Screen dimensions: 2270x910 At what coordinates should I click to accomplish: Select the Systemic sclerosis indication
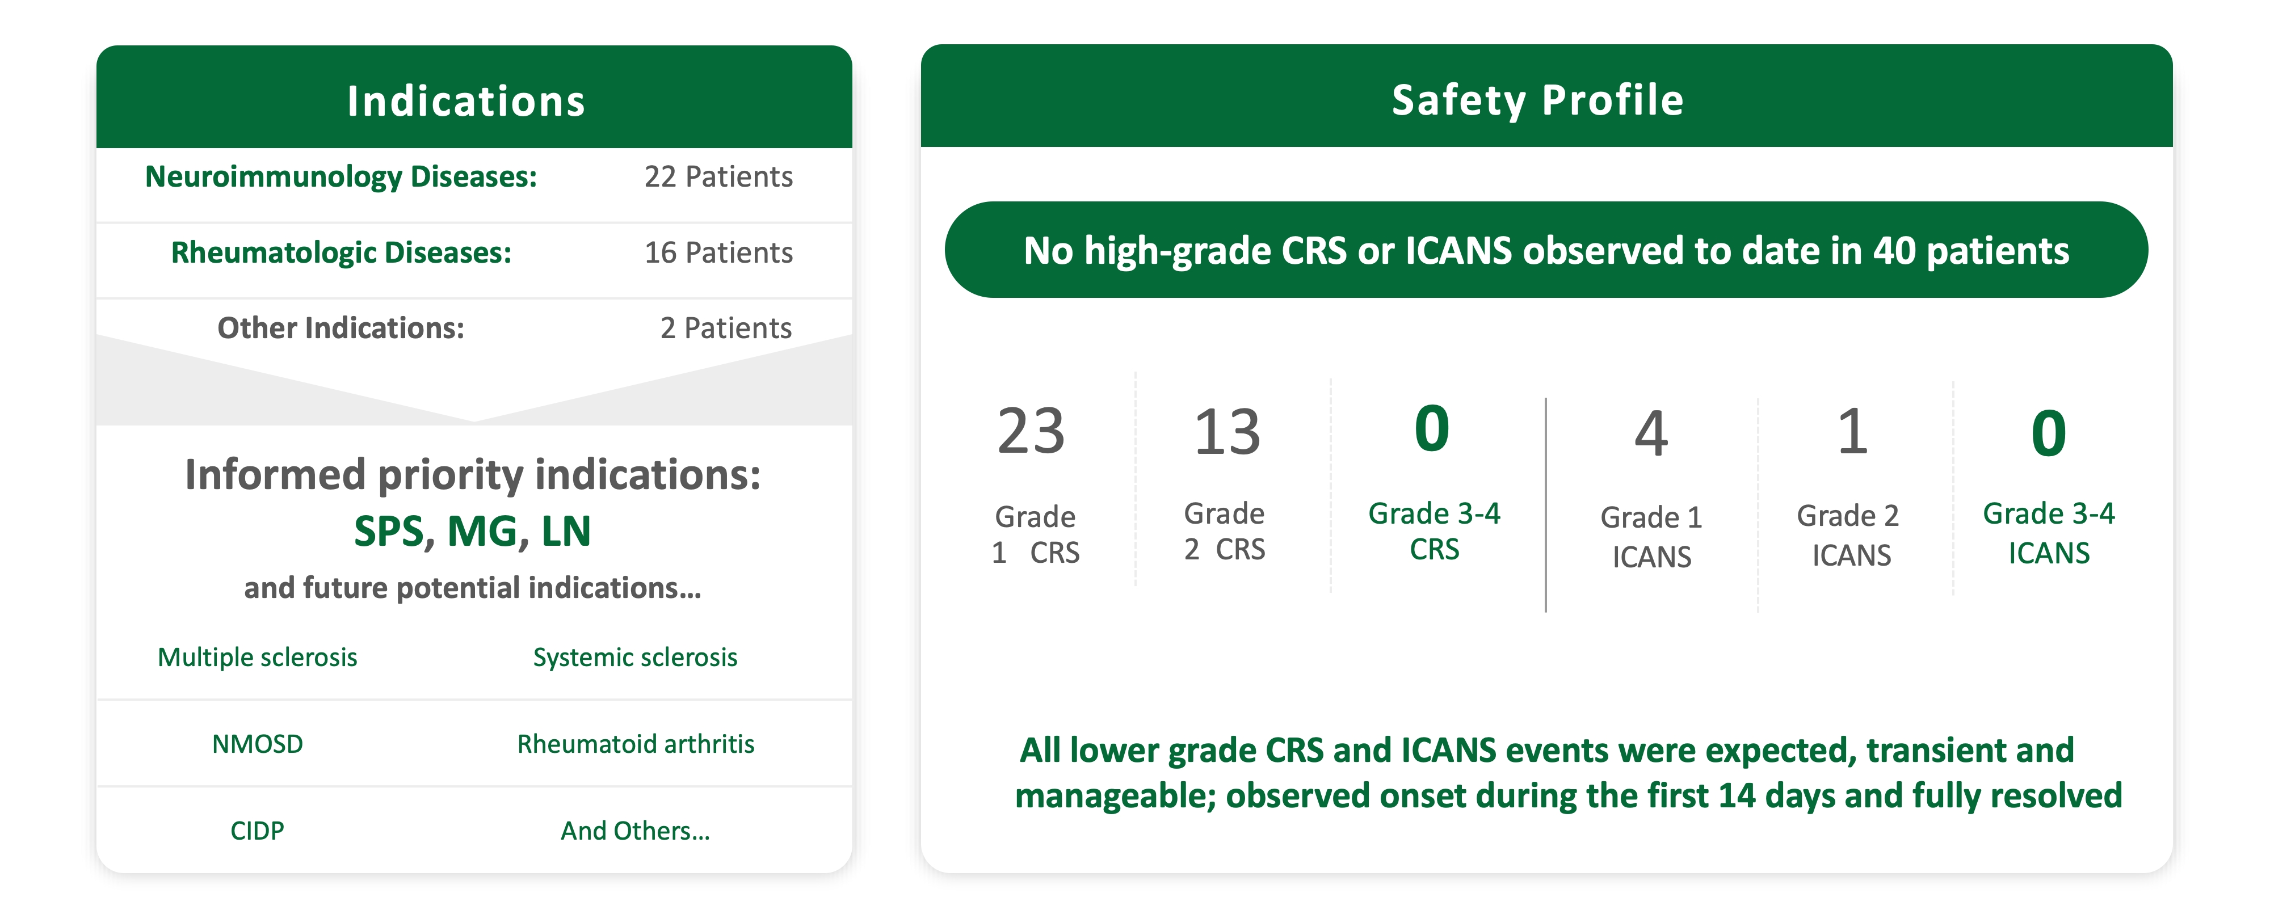[x=636, y=657]
